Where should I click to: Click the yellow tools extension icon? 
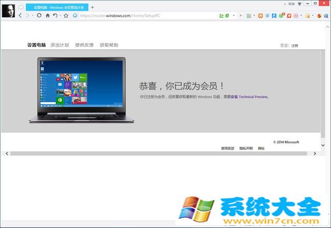click(308, 16)
